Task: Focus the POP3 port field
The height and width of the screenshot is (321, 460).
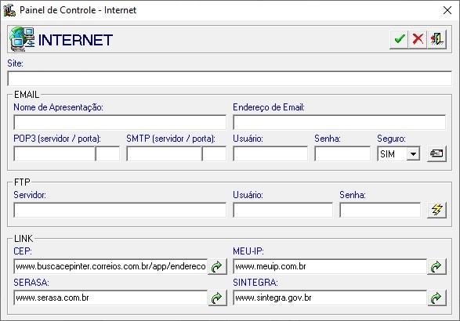Action: [107, 153]
